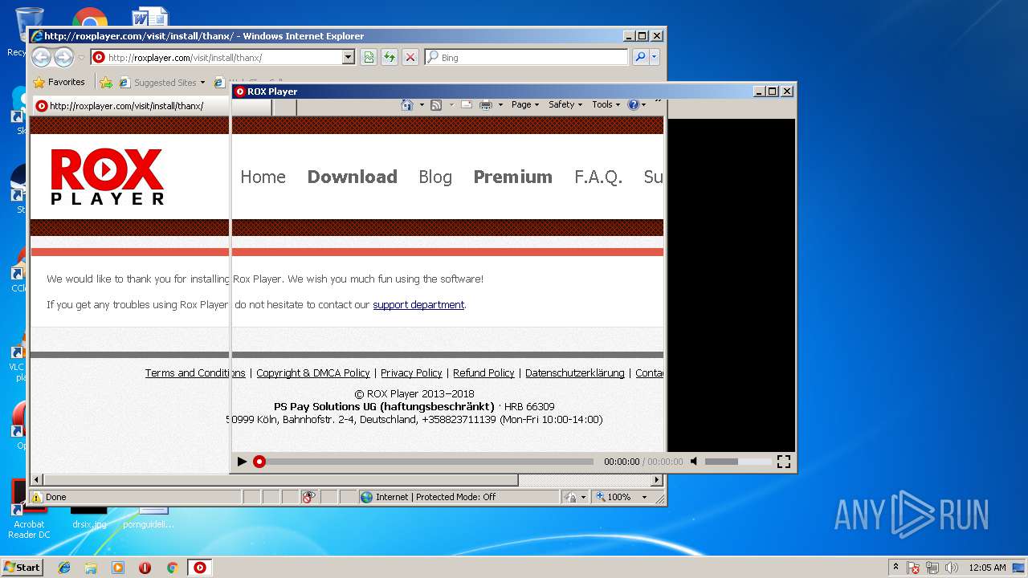Click the red playhead marker on seek bar
1028x578 pixels.
[259, 461]
